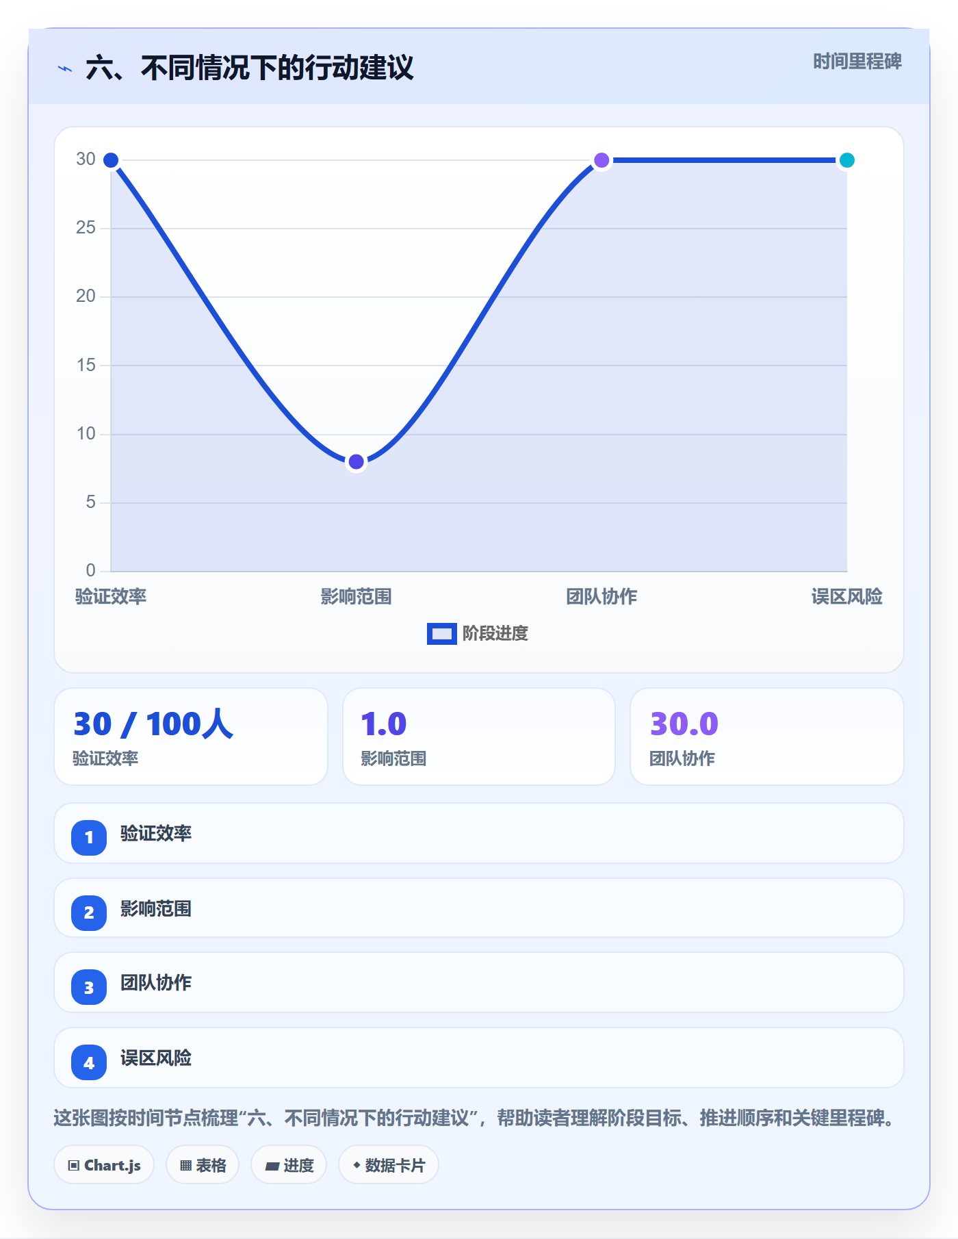This screenshot has height=1239, width=958.
Task: Click the y-axis value 15
Action: pyautogui.click(x=86, y=365)
